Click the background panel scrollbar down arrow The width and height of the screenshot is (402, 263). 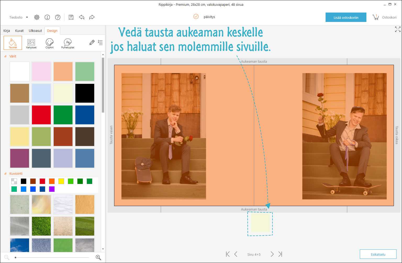point(103,249)
